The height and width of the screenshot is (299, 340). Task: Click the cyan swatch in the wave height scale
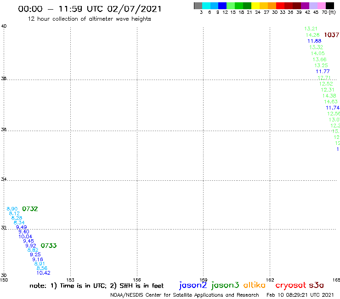(x=206, y=6)
